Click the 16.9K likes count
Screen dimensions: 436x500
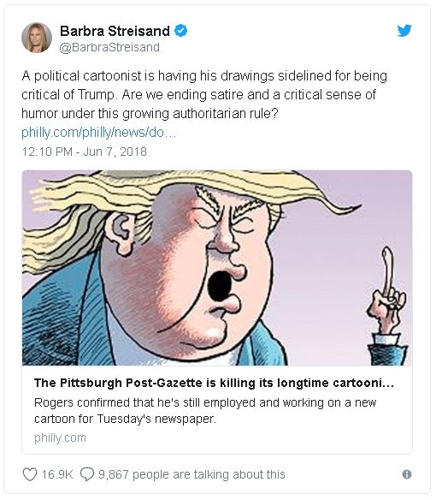[57, 474]
